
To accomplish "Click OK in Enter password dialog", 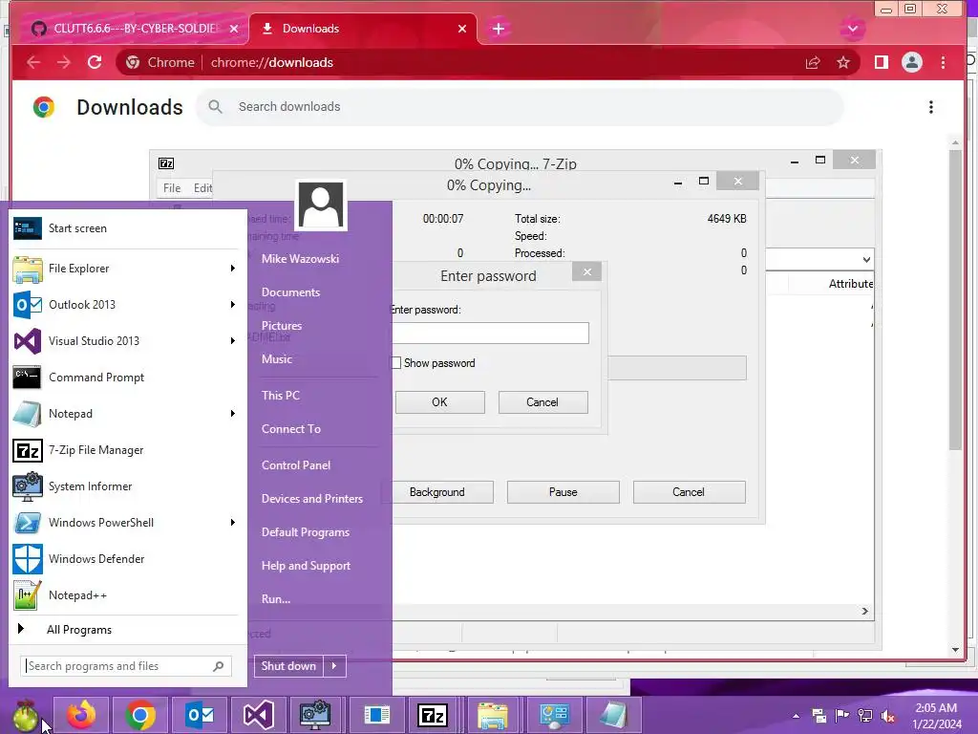I will click(x=439, y=402).
